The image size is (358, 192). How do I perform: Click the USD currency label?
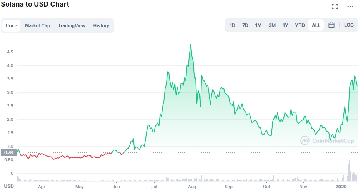click(x=9, y=186)
